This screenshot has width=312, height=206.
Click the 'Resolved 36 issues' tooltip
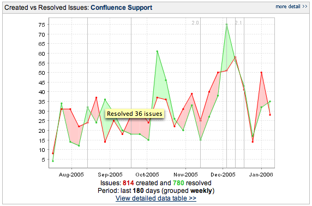click(x=135, y=114)
